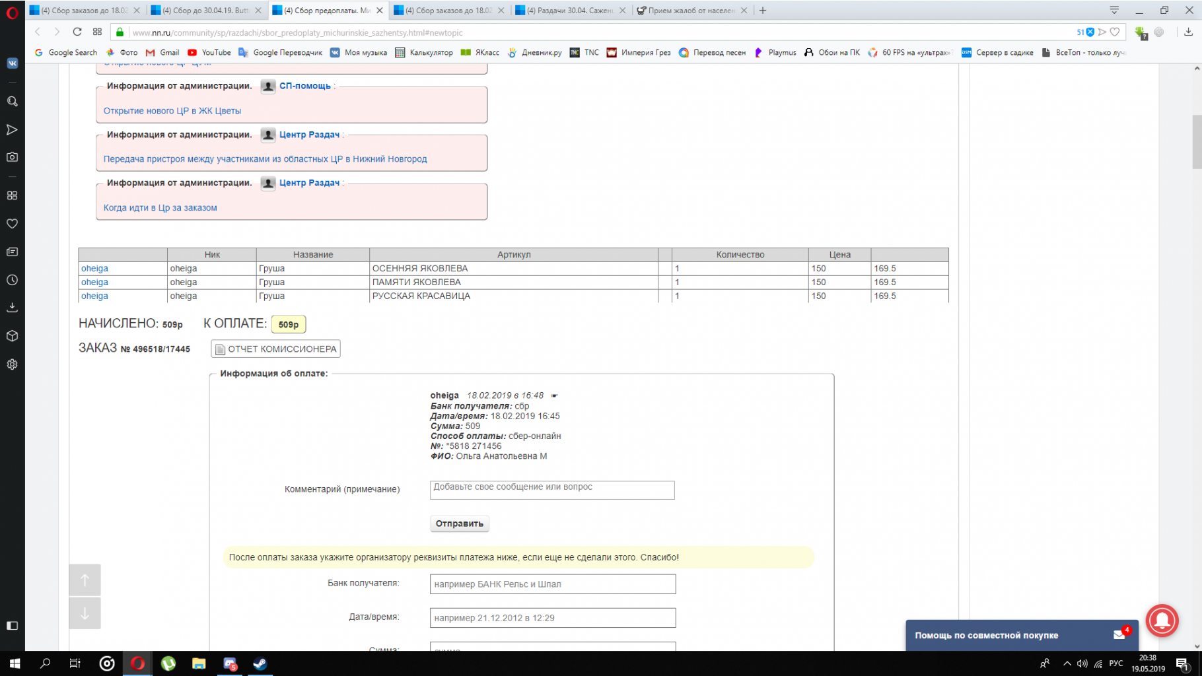Viewport: 1202px width, 676px height.
Task: Click the Отправить button
Action: 460,524
